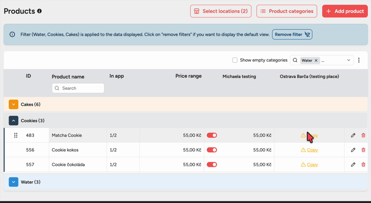This screenshot has width=371, height=203.
Task: Delete Cookie čokoláda with trash icon
Action: coord(364,165)
